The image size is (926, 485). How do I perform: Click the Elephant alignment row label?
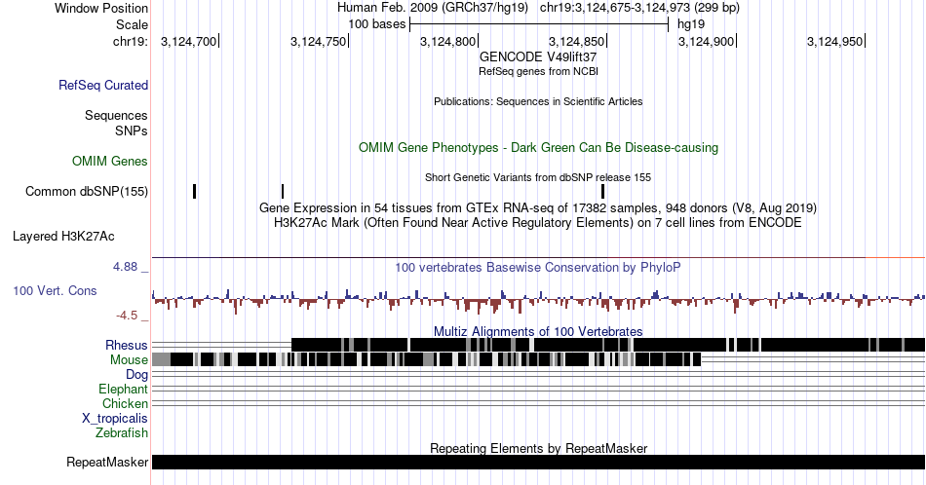pos(124,389)
